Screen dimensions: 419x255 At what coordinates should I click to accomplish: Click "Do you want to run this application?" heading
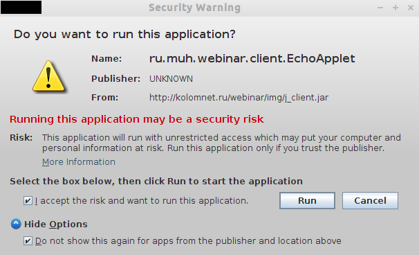point(124,35)
